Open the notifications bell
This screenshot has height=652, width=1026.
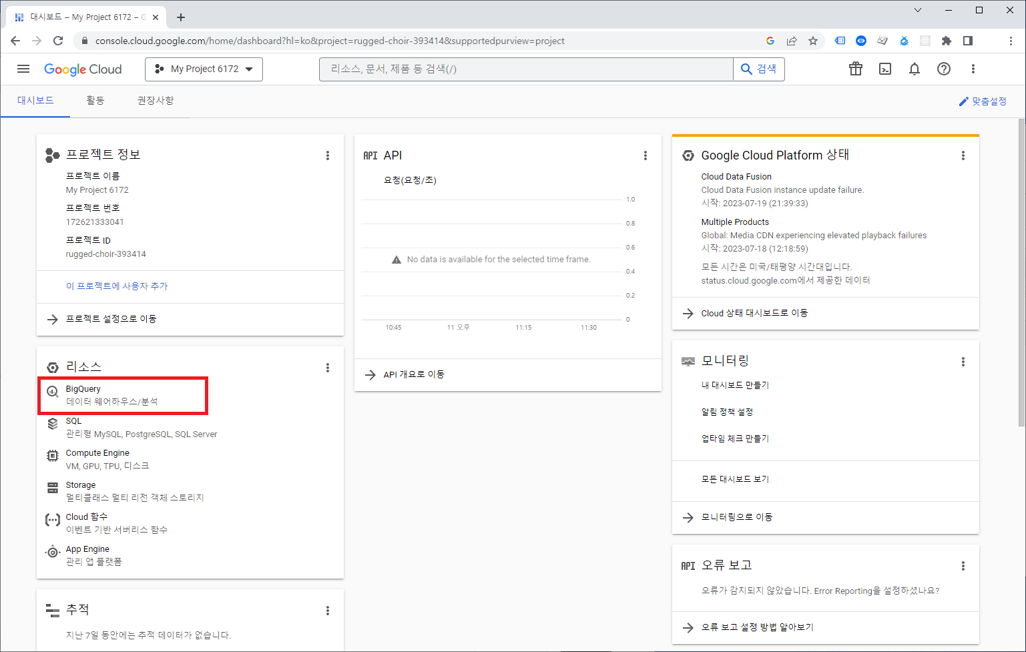915,69
